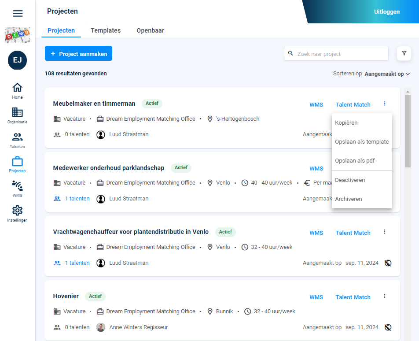Click Actief badge on Hovenier card

coord(95,296)
